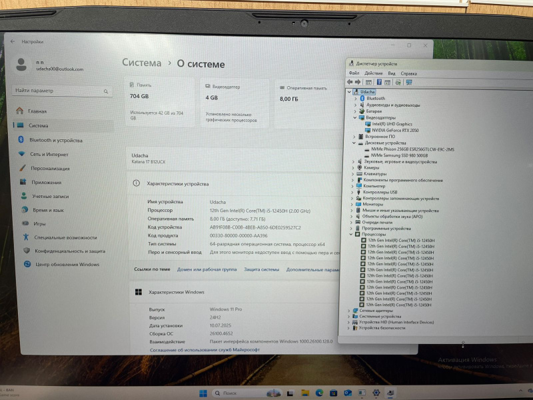
Task: Open Специальные возможности settings
Action: (x=65, y=237)
